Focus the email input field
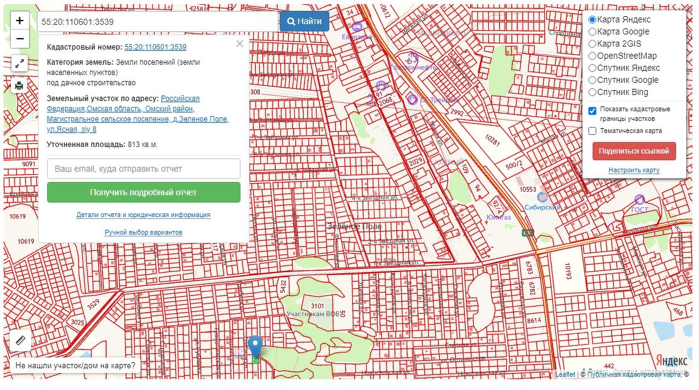Image resolution: width=699 pixels, height=390 pixels. click(x=144, y=169)
